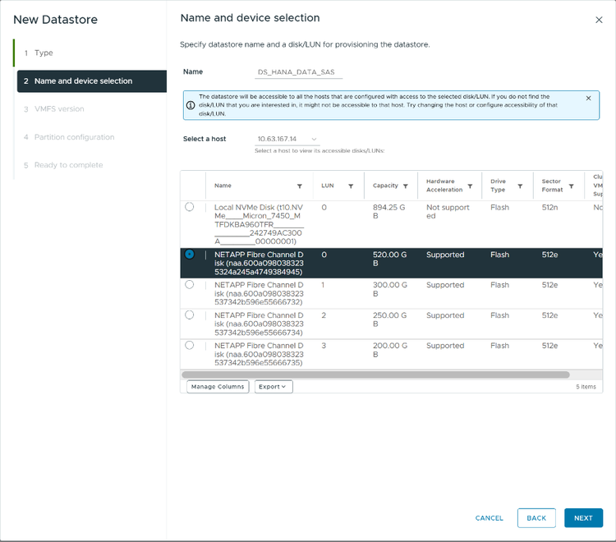Click the datastore Name input field

point(299,72)
